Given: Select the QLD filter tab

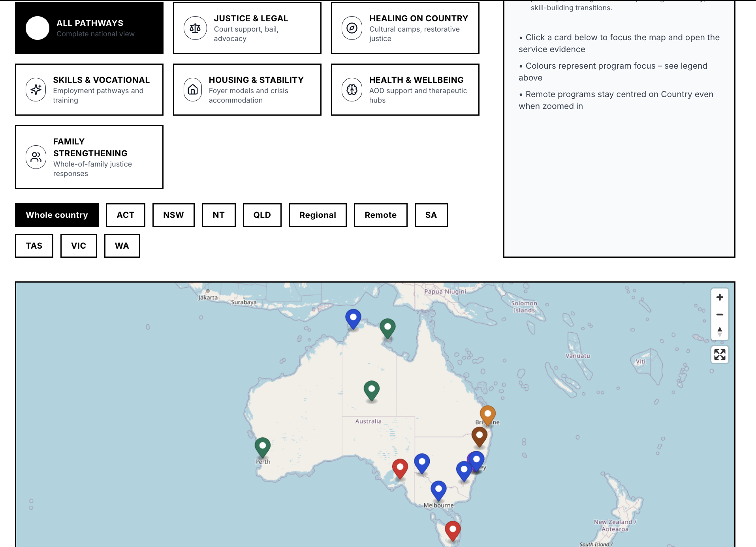Looking at the screenshot, I should tap(261, 215).
